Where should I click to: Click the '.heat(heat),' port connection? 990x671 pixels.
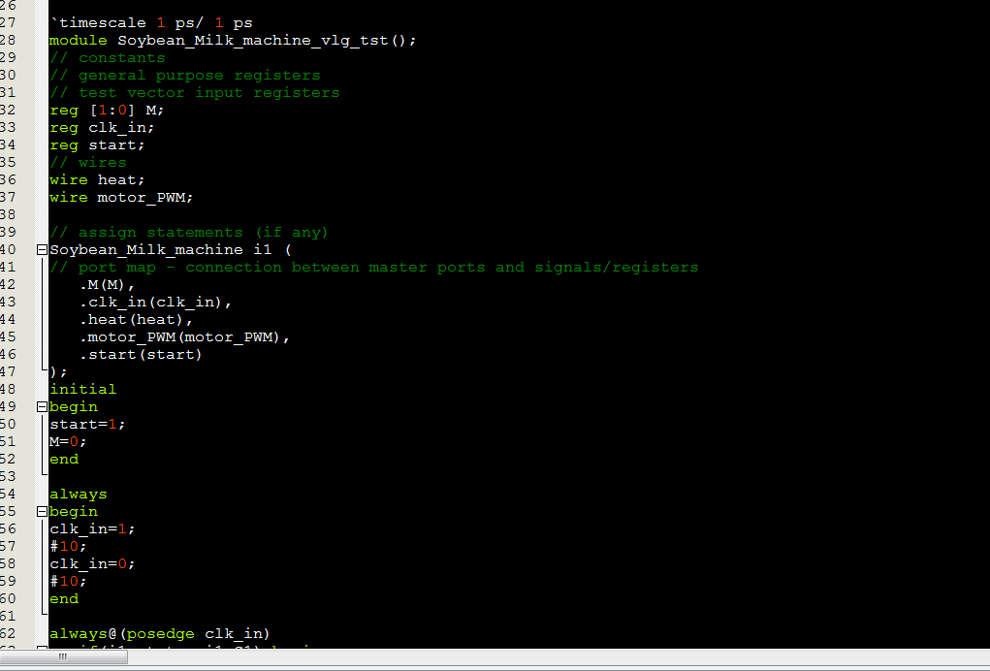[x=137, y=320]
